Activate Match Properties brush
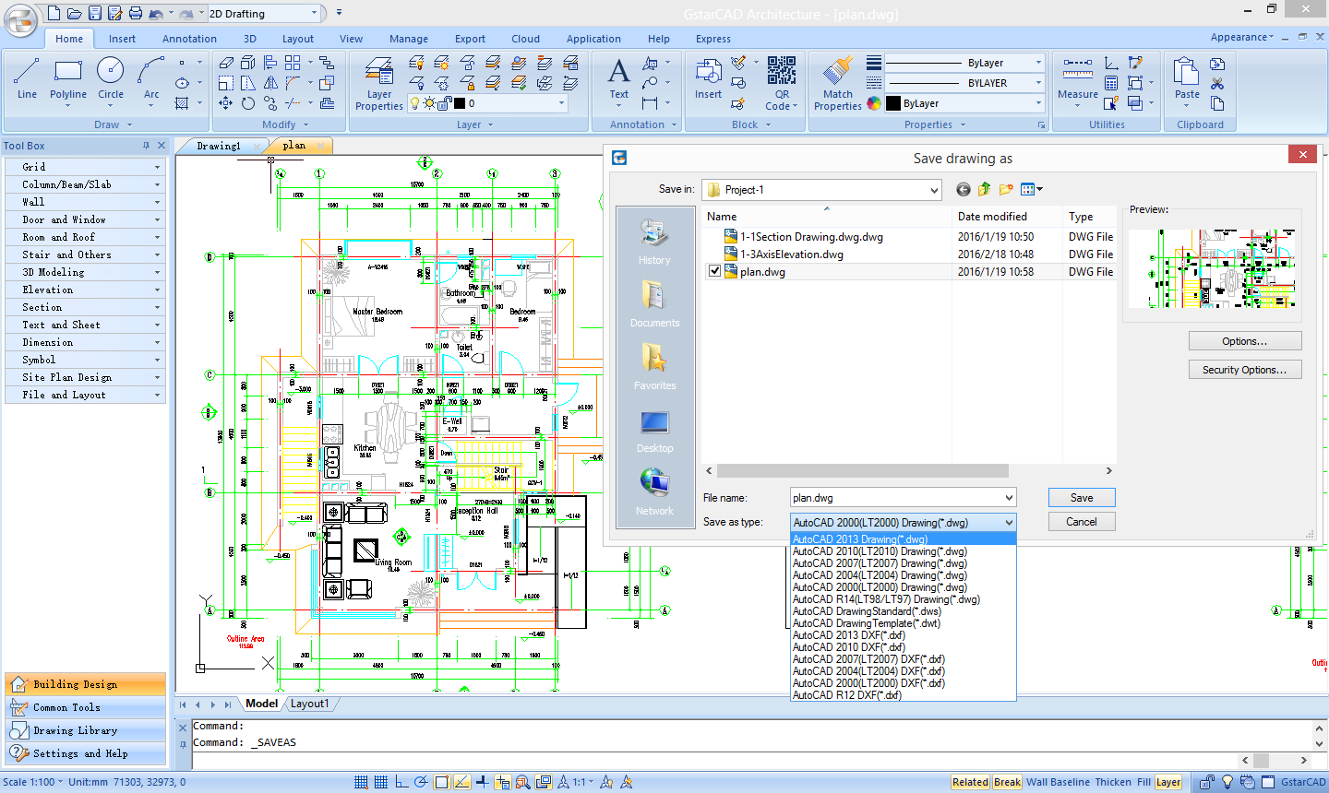 838,83
